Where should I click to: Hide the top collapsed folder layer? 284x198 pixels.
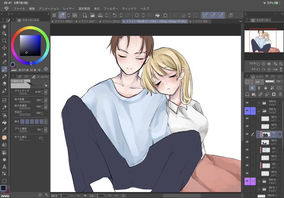[x=247, y=103]
